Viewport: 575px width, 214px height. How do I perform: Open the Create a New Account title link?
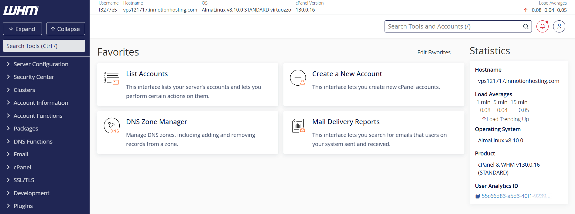347,74
